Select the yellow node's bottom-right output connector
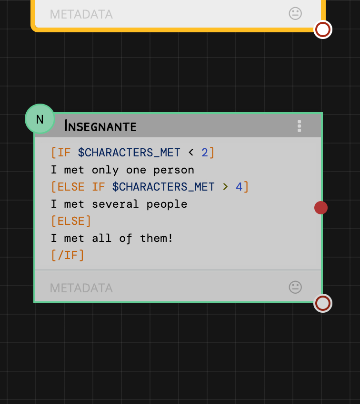Viewport: 360px width, 404px height. click(x=323, y=29)
